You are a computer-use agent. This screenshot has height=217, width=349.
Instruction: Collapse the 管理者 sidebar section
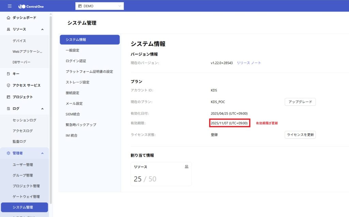click(42, 153)
